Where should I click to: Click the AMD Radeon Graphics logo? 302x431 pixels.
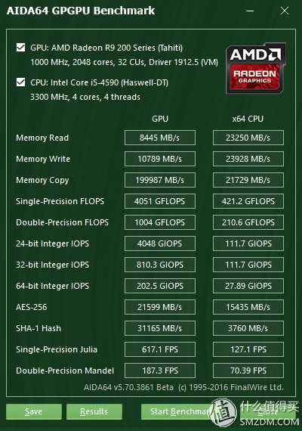256,68
